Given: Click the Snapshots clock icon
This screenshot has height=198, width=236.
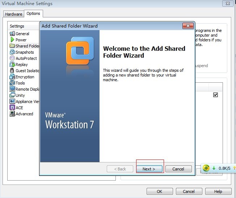Looking at the screenshot, I should [x=12, y=52].
